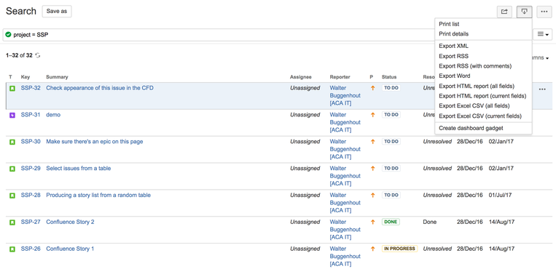The image size is (556, 269).
Task: Click story type icon for SSP-30
Action: pyautogui.click(x=12, y=142)
